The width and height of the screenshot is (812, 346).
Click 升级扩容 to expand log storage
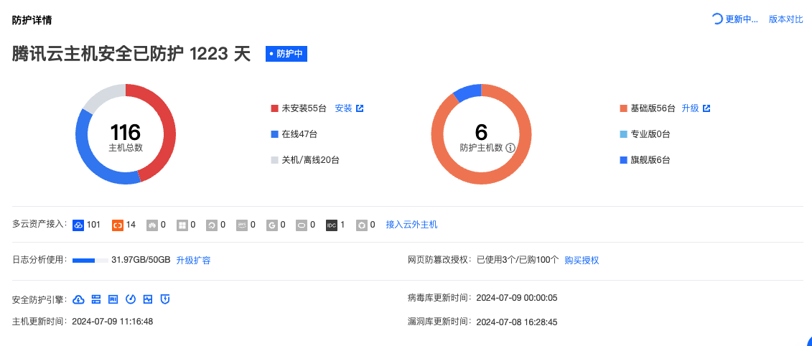coord(193,260)
